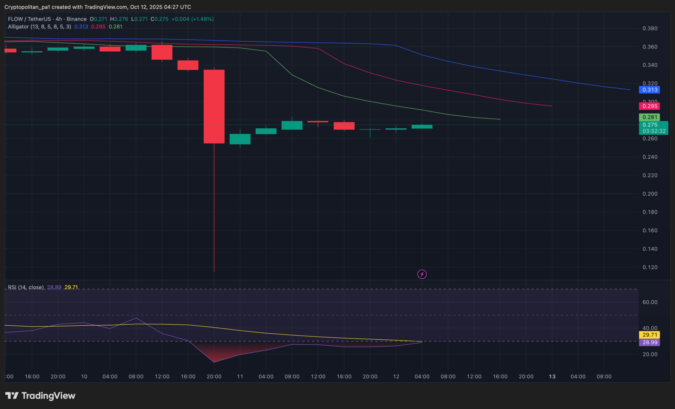Image resolution: width=675 pixels, height=409 pixels.
Task: Click the date 13 on time axis
Action: [x=552, y=376]
